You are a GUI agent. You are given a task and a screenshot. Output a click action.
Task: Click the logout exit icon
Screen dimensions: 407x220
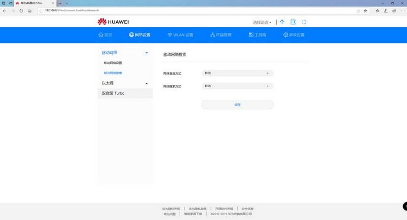pos(293,22)
